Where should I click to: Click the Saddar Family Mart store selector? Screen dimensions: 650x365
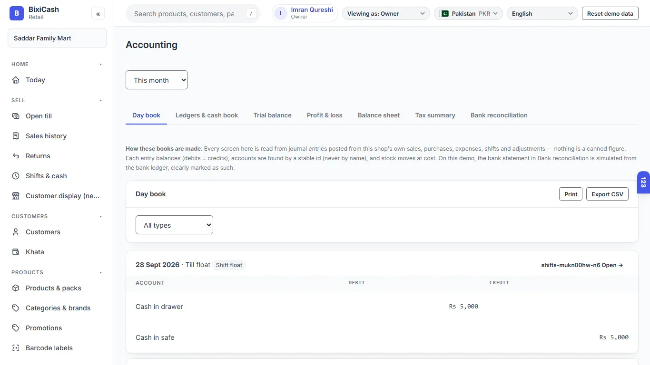coord(57,38)
